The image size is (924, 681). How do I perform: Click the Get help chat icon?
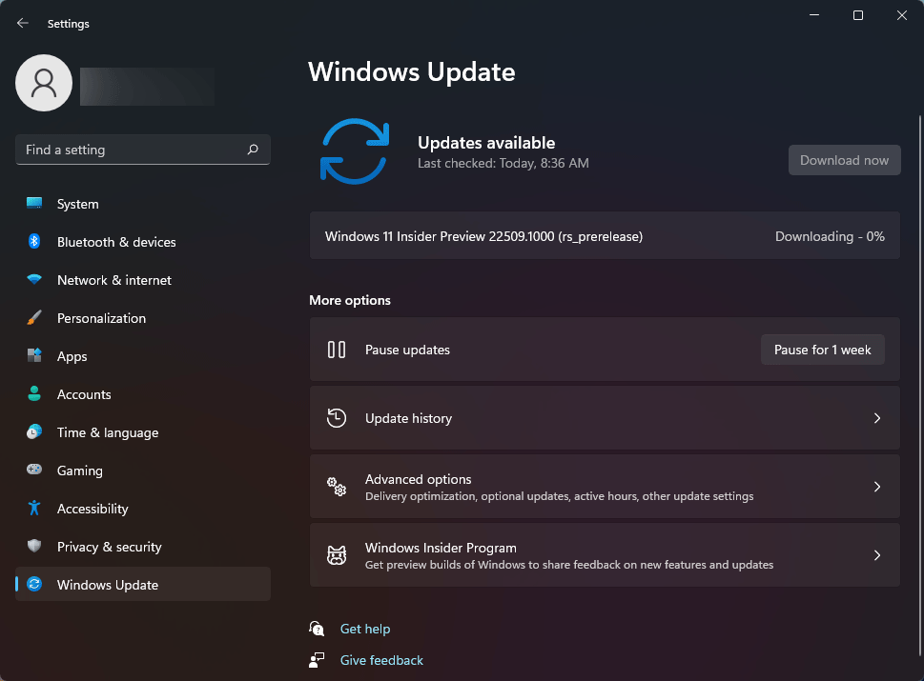[x=317, y=629]
